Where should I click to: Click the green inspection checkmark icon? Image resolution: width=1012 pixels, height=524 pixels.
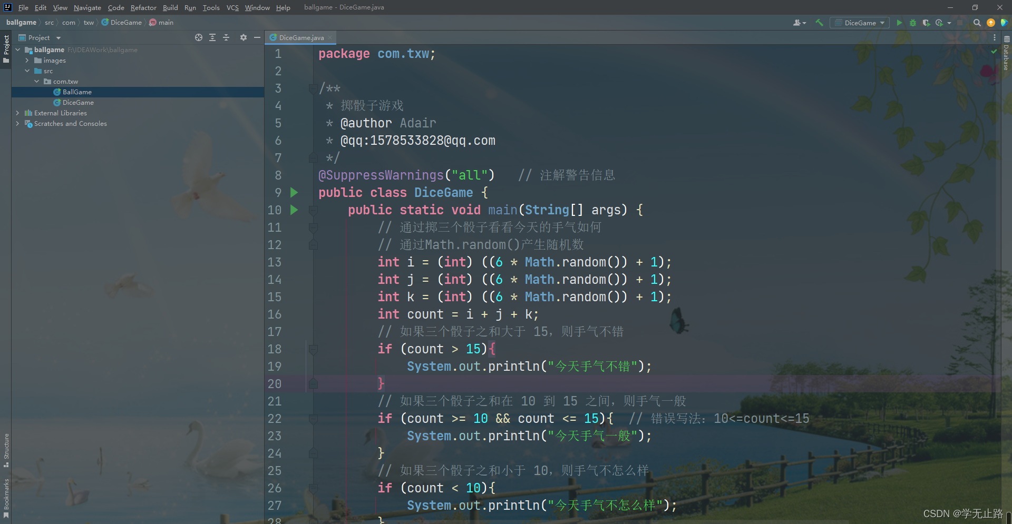coord(994,51)
